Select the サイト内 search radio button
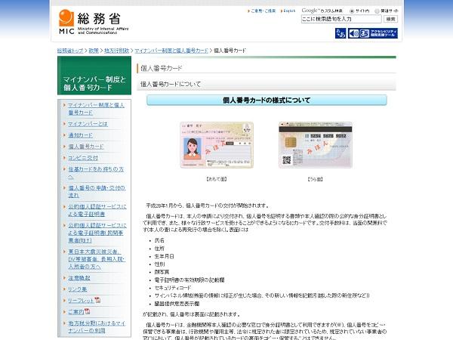The width and height of the screenshot is (453, 340). pos(352,11)
